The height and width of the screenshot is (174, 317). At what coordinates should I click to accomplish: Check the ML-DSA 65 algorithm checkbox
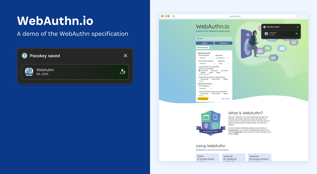210,71
